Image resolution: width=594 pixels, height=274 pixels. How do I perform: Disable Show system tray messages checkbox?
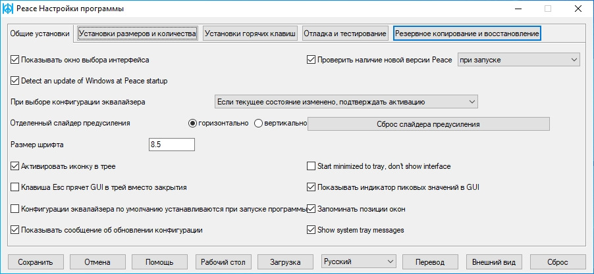pos(311,230)
